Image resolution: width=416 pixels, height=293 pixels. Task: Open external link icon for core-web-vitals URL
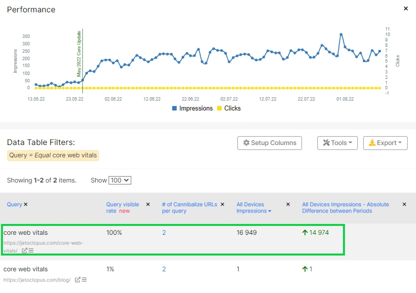click(x=25, y=251)
